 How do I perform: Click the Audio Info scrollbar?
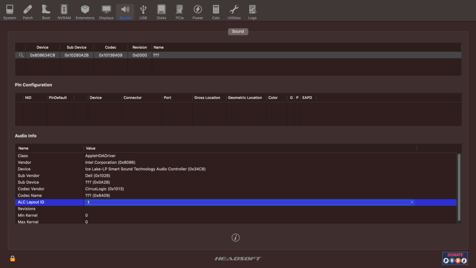459,187
